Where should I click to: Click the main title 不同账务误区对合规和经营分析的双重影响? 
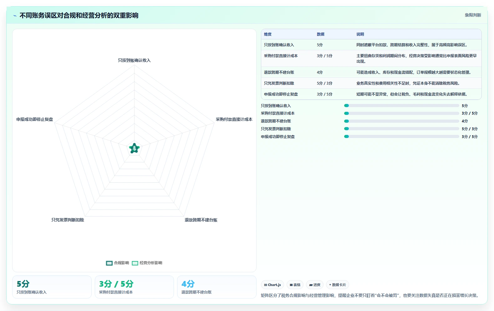(79, 16)
